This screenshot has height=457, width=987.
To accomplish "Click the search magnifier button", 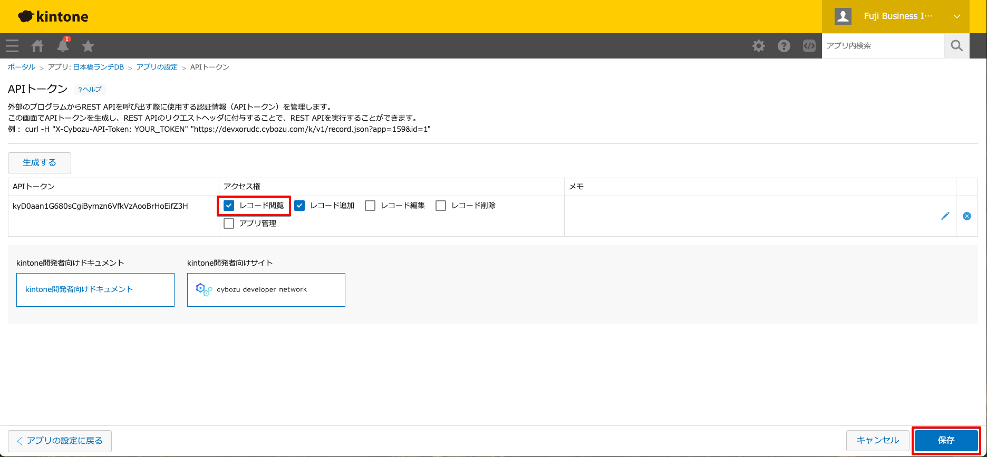I will tap(957, 46).
